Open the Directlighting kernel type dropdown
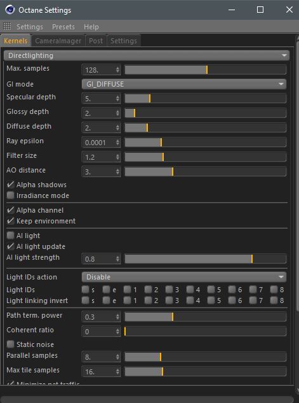The height and width of the screenshot is (403, 299). point(147,55)
